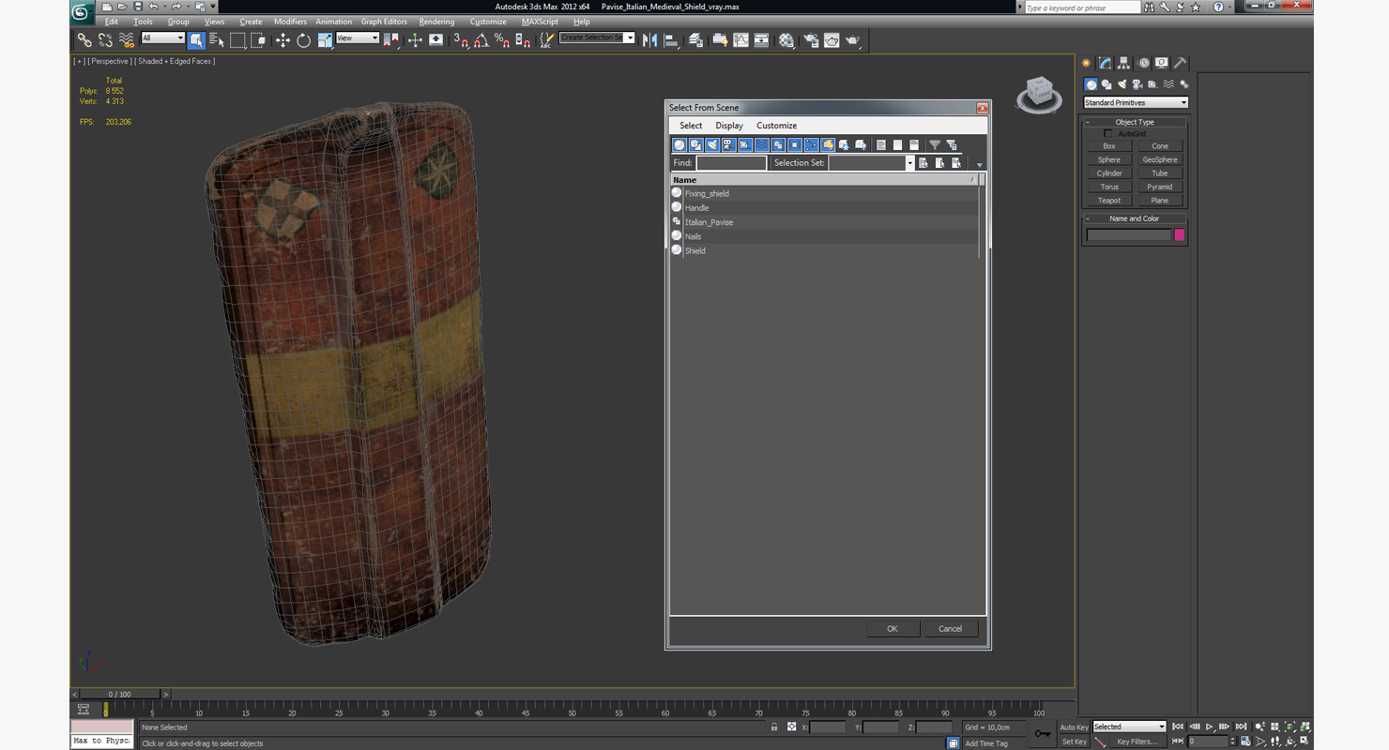Screen dimensions: 1389x750
Task: Toggle the Auto Key mode
Action: click(x=1074, y=727)
